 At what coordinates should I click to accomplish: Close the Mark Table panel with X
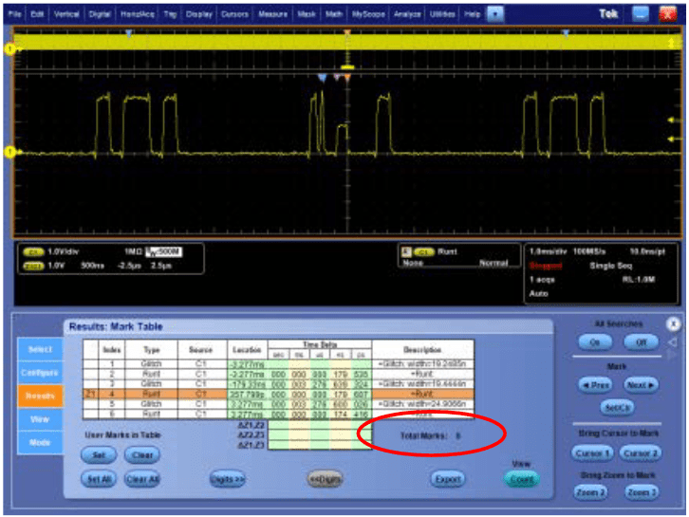pyautogui.click(x=674, y=323)
